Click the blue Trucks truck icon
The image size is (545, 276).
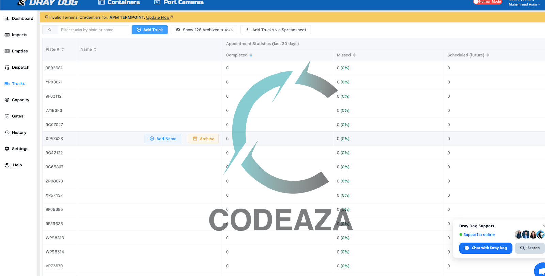coord(7,84)
